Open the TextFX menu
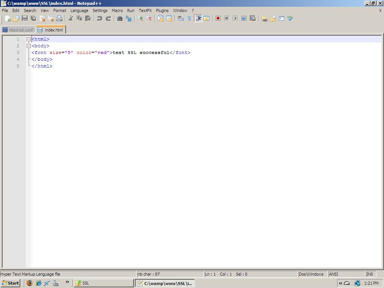The image size is (384, 288). pos(145,10)
